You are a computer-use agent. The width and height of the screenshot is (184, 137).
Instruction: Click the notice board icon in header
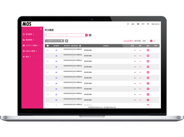click(143, 24)
